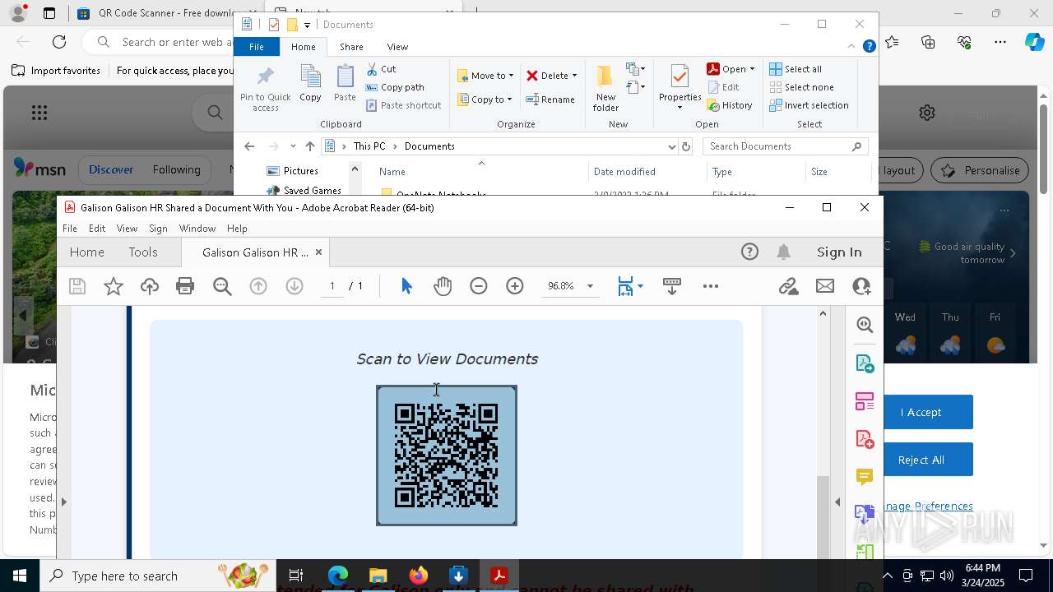Open Organize Pages tool in right pane

click(865, 401)
